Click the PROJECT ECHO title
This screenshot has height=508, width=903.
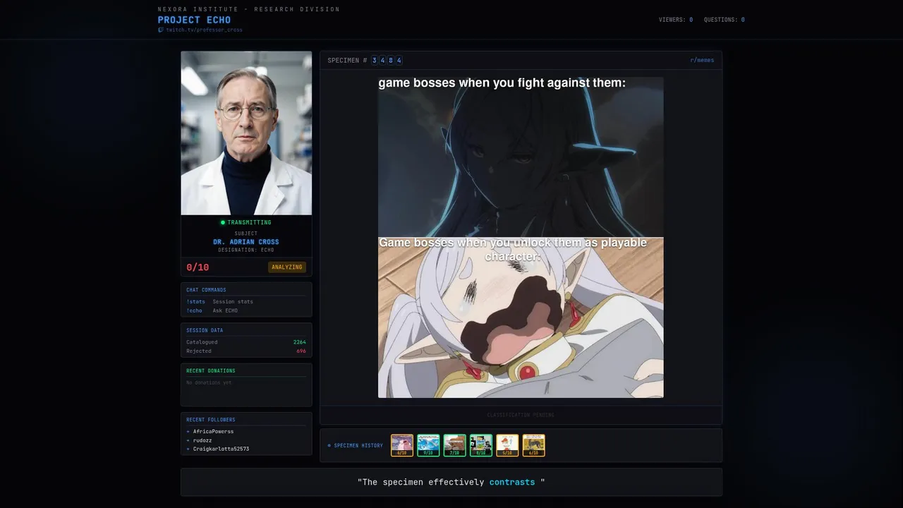click(x=194, y=20)
